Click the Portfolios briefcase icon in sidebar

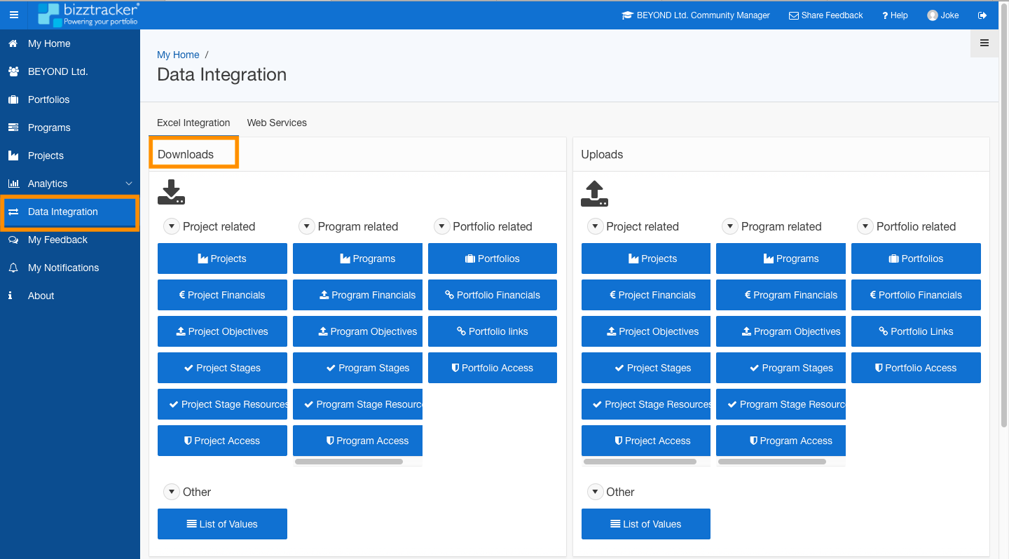pyautogui.click(x=13, y=99)
